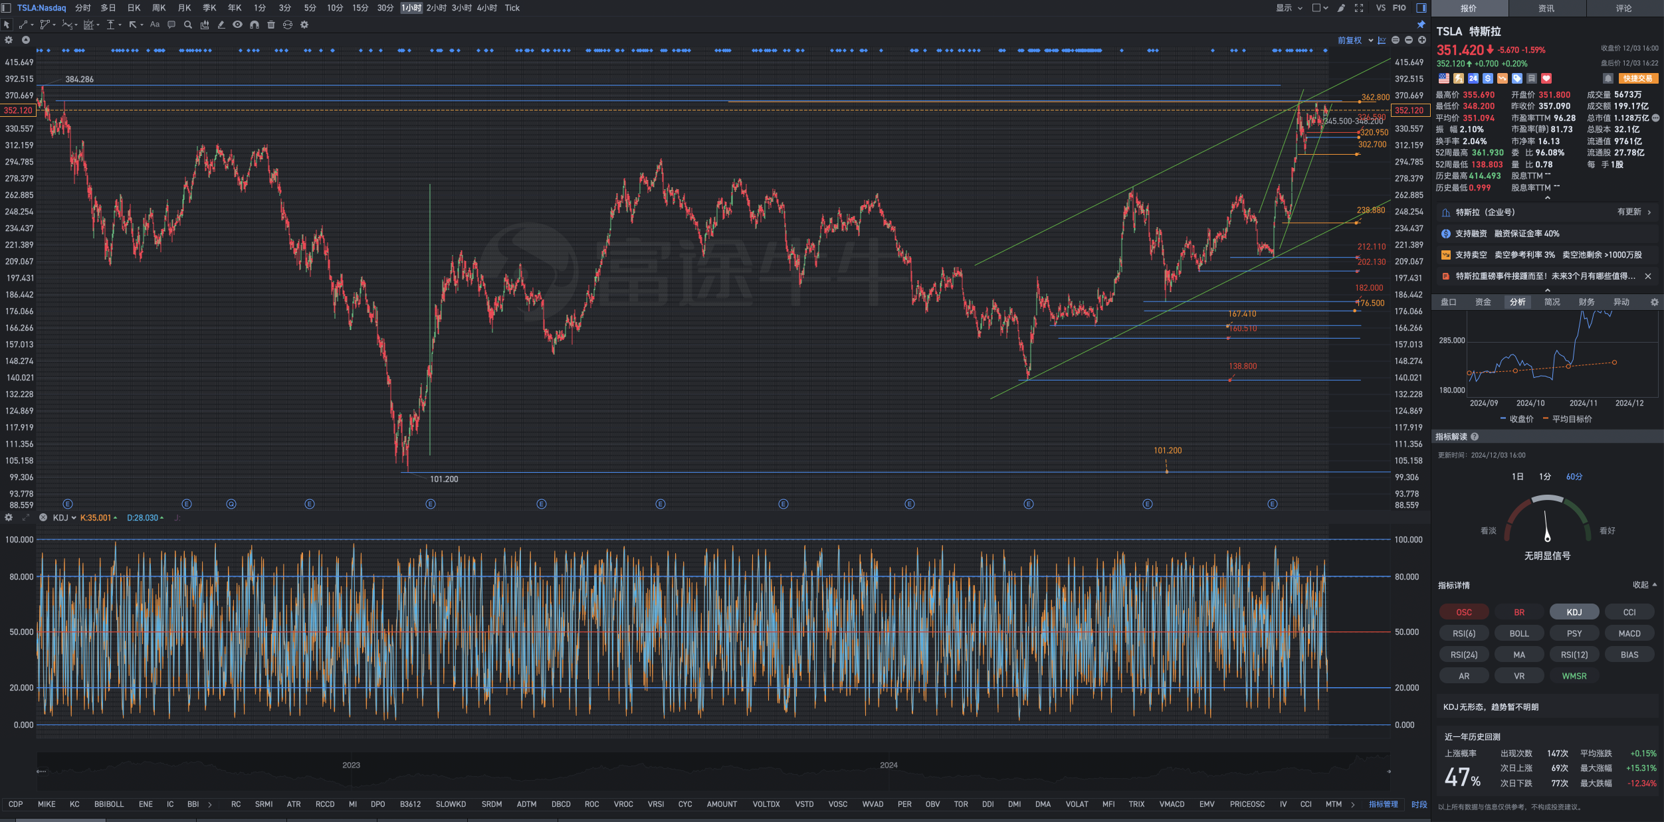Screen dimensions: 1664x822
Task: Open the trend line tool dropdown arrow
Action: (x=32, y=25)
